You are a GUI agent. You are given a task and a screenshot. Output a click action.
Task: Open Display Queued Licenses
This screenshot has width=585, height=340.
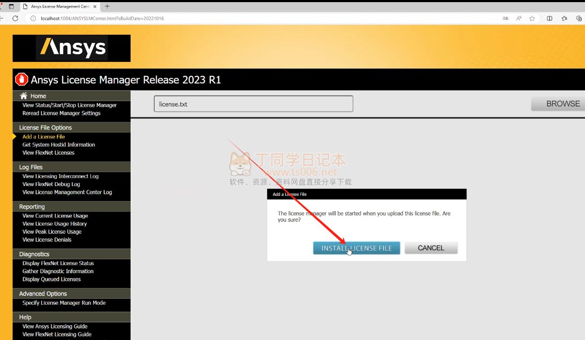[51, 279]
